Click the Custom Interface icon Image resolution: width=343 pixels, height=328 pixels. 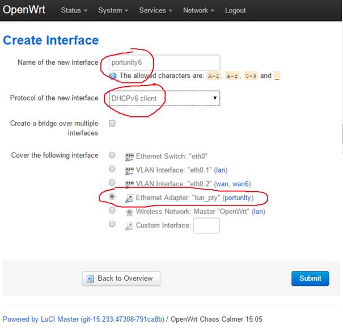click(129, 225)
